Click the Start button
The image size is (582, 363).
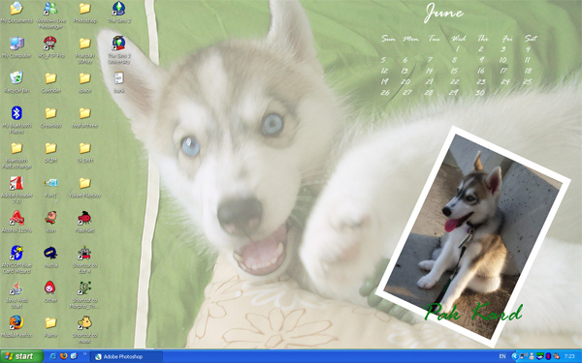21,356
